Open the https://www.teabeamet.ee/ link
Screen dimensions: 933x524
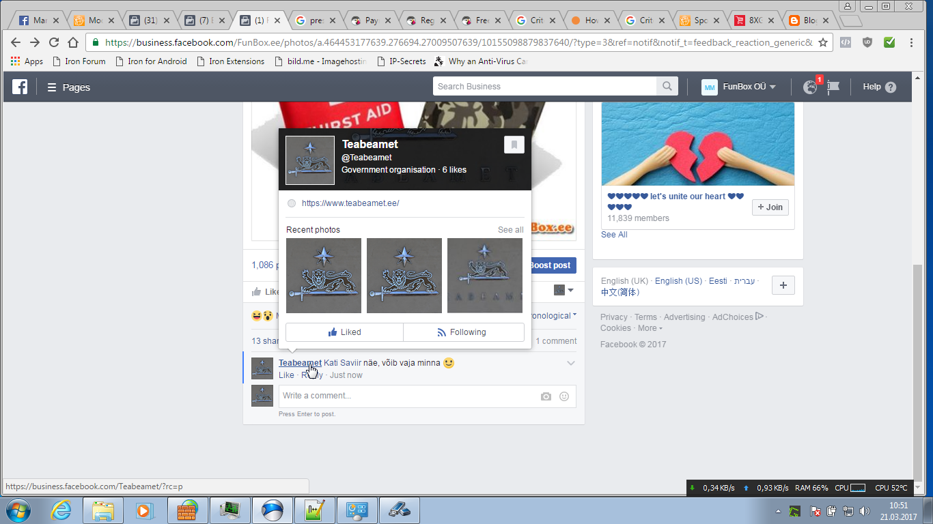coord(350,203)
